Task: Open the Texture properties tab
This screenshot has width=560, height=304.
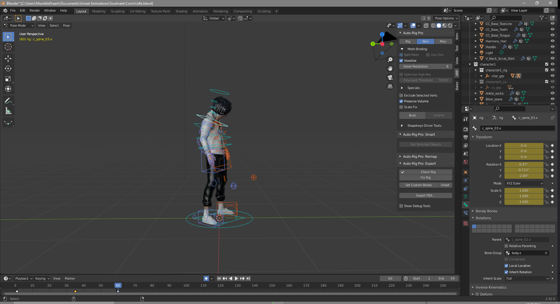Action: tap(466, 223)
